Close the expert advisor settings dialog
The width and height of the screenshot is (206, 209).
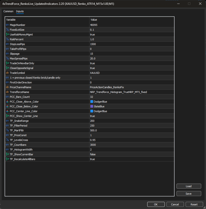click(200, 4)
